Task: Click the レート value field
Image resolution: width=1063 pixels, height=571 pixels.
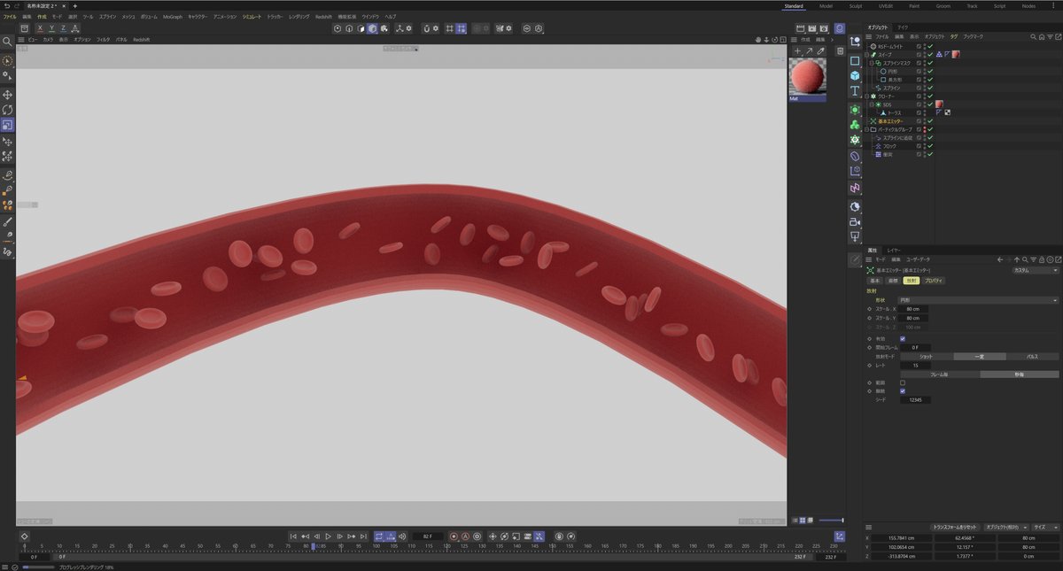Action: (x=915, y=365)
